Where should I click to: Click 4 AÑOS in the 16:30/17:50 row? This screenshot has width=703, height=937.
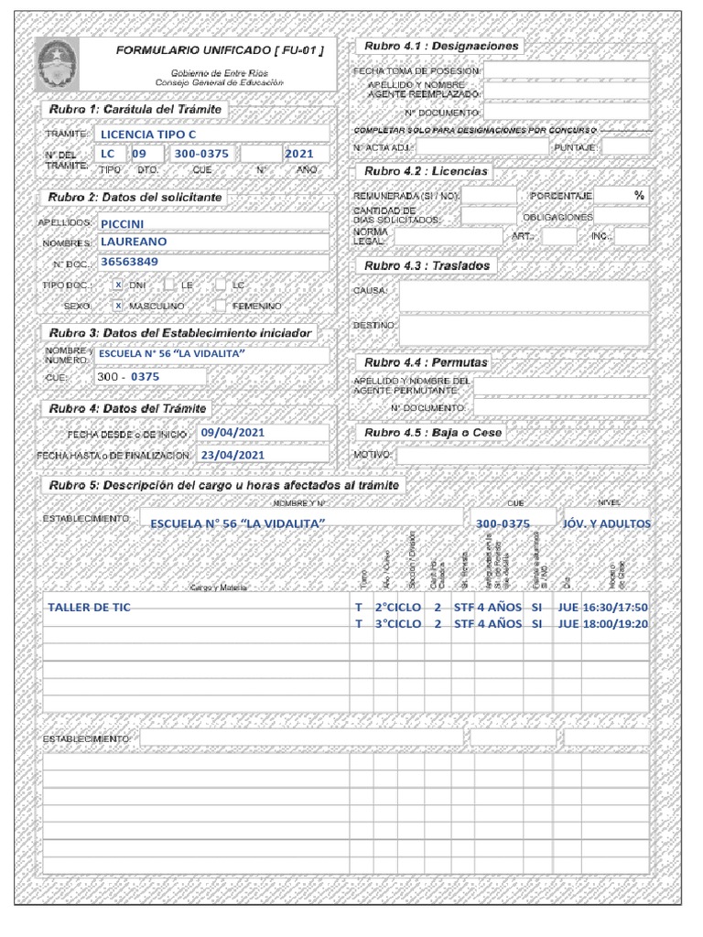pyautogui.click(x=499, y=608)
